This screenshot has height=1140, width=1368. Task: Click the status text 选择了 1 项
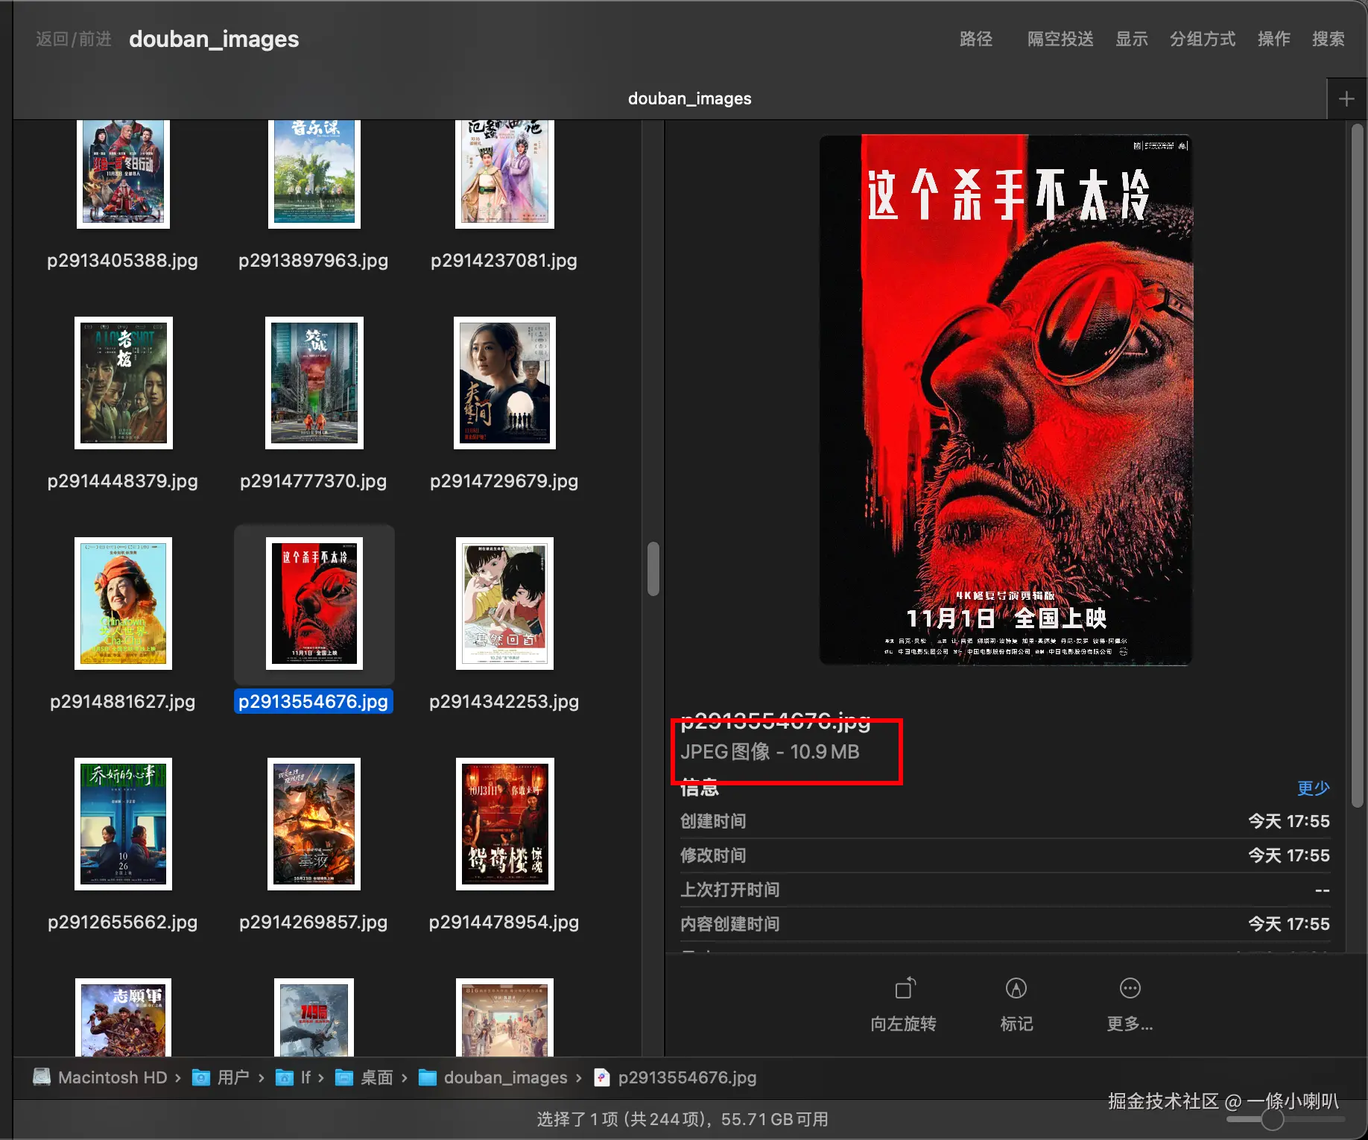(x=577, y=1119)
